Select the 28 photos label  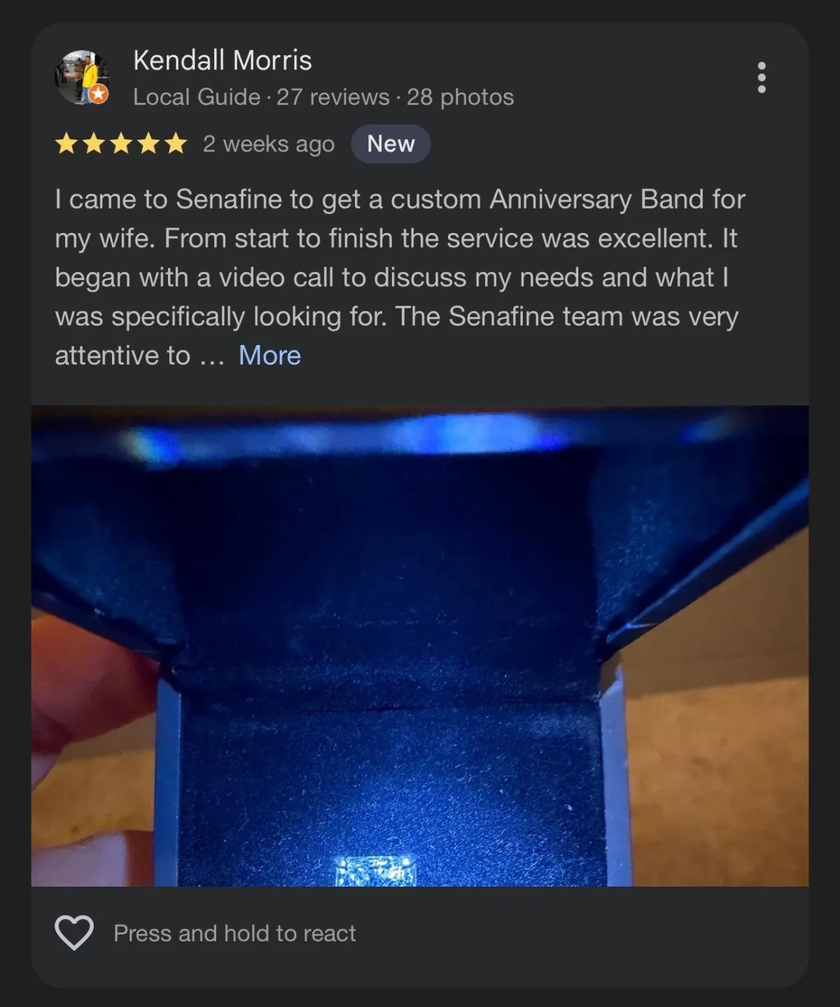[461, 97]
